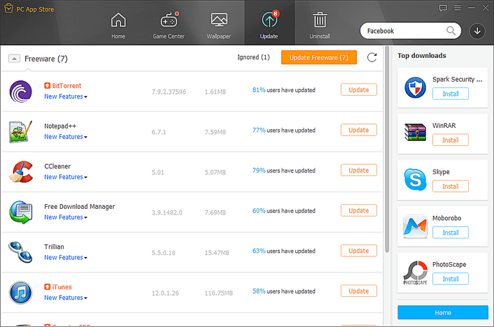Go to the Uninstall tab
This screenshot has width=494, height=327.
point(320,25)
